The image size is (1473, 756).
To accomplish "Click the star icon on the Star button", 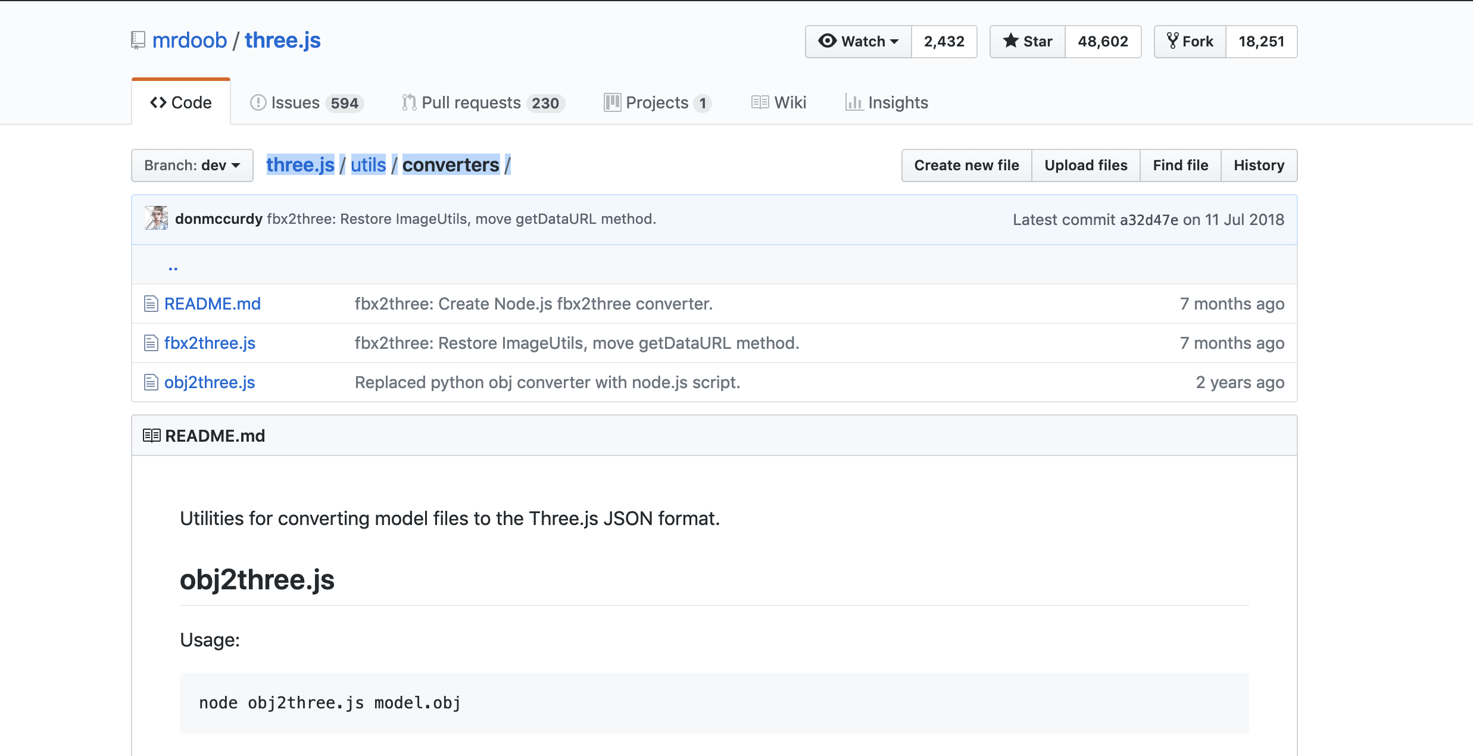I will coord(1010,40).
